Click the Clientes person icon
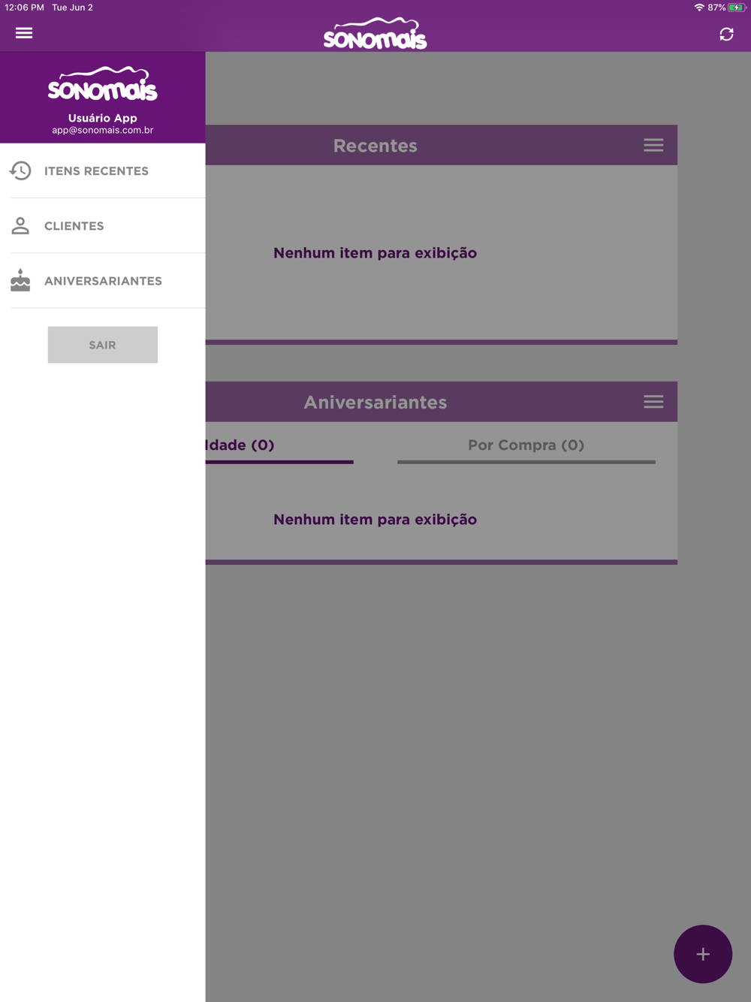The width and height of the screenshot is (751, 1002). pos(20,225)
